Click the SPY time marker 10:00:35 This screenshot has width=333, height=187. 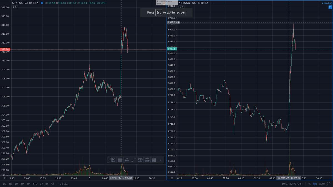[121, 178]
